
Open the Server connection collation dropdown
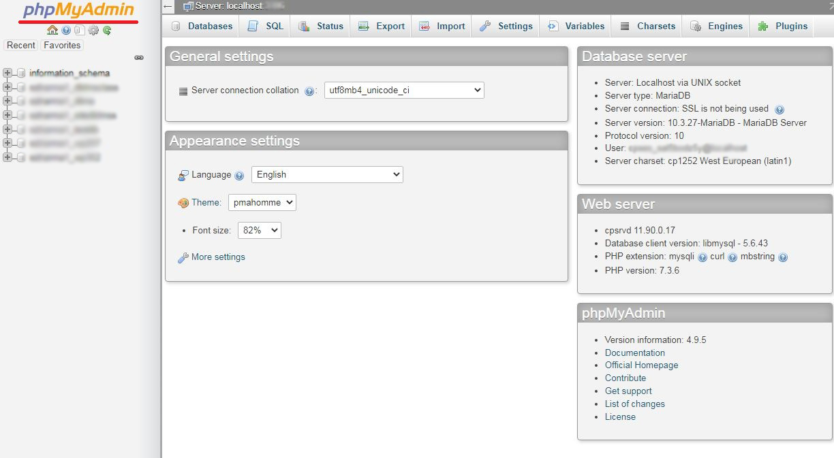coord(404,90)
